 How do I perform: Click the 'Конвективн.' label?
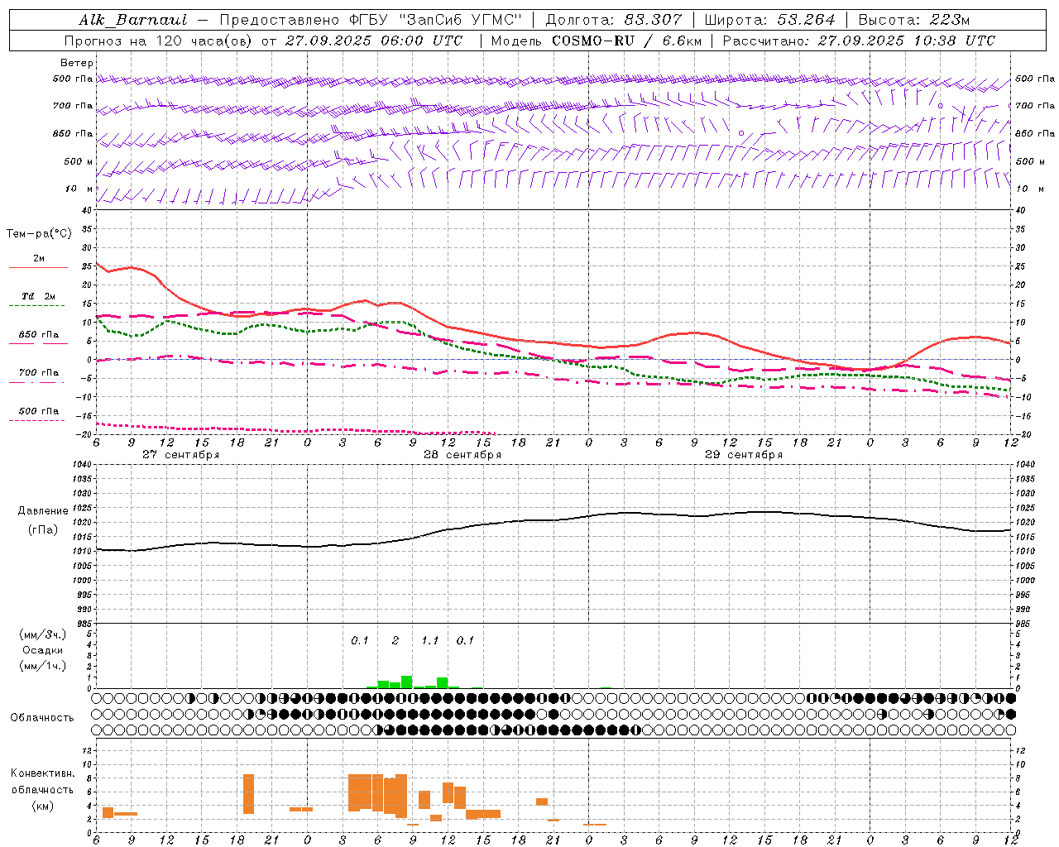[42, 773]
